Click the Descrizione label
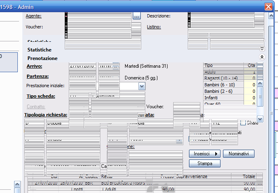278x193 pixels. click(159, 16)
